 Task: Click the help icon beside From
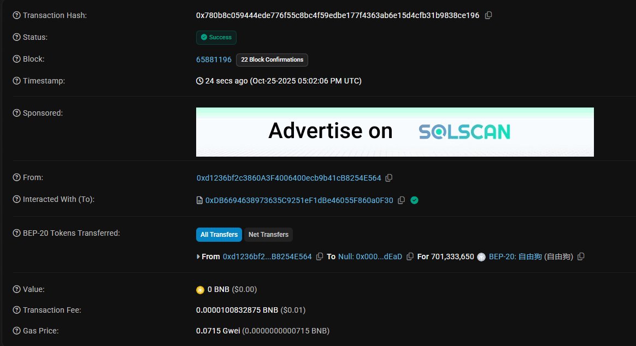16,177
